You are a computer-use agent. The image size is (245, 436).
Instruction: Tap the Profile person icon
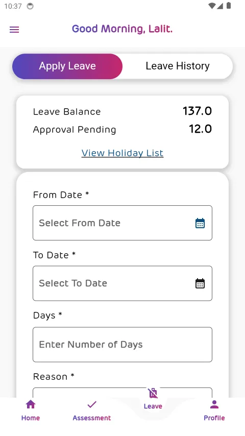click(214, 404)
